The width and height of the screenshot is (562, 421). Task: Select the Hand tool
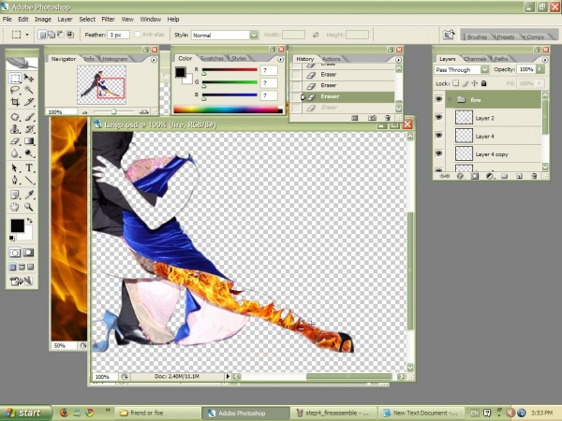point(15,207)
